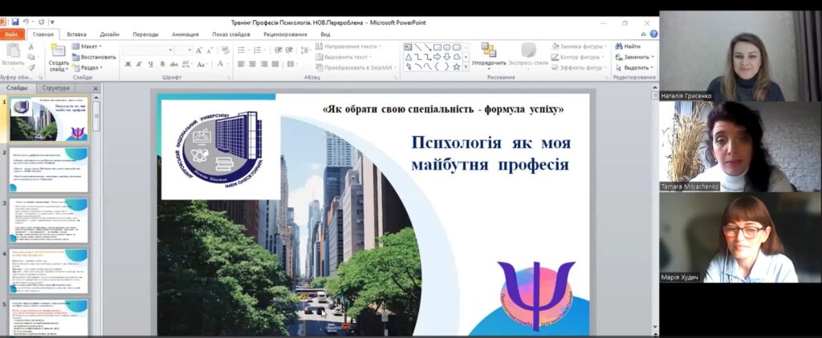Open PowerPoint Help question mark
Screen dimensions: 822x338
point(653,34)
